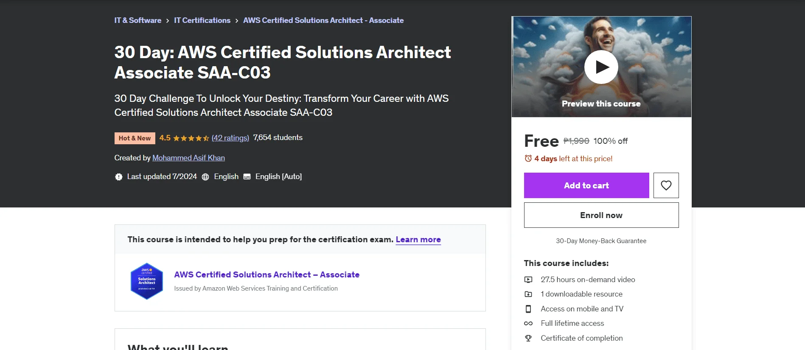Click the Hot & New badge
This screenshot has width=805, height=350.
click(x=135, y=138)
